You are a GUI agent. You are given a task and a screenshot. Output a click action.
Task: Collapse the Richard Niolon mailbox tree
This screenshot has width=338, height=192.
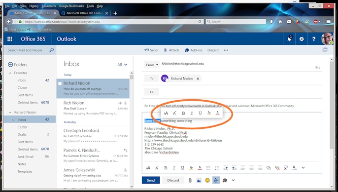10,113
